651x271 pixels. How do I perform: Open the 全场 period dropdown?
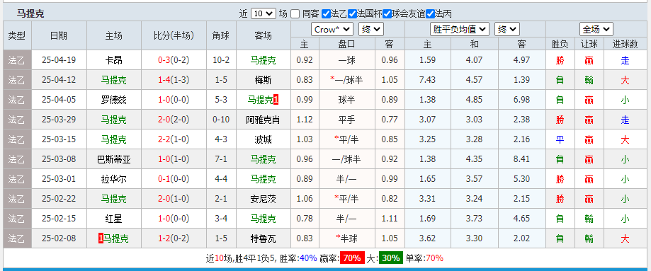point(596,30)
